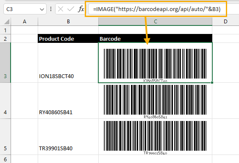Viewport: 239px width, 163px height.
Task: Select row 1 header
Action: click(x=6, y=30)
